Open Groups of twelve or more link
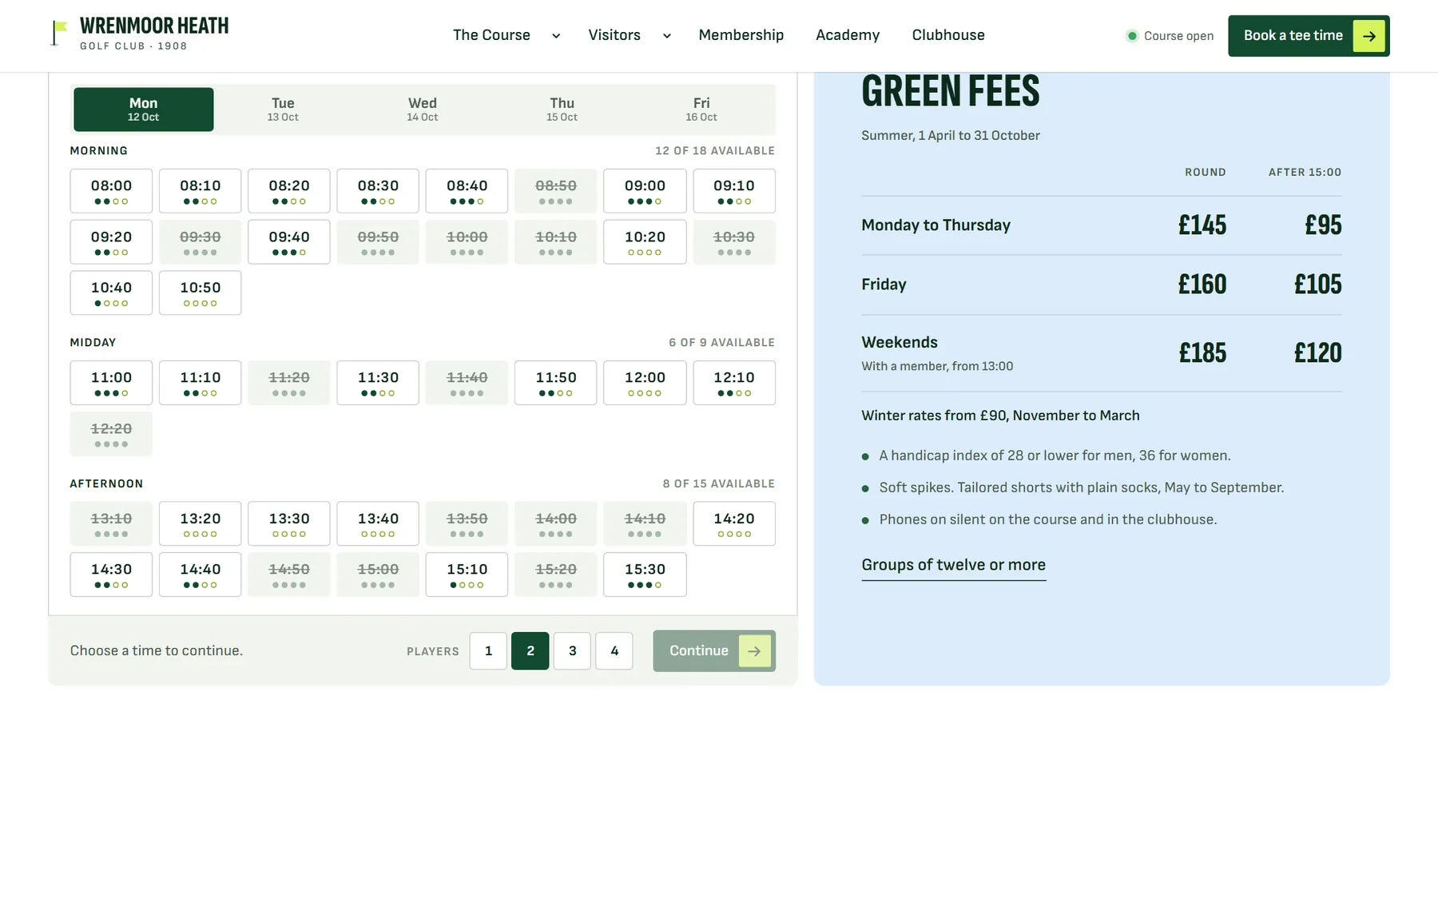This screenshot has width=1438, height=899. [953, 565]
